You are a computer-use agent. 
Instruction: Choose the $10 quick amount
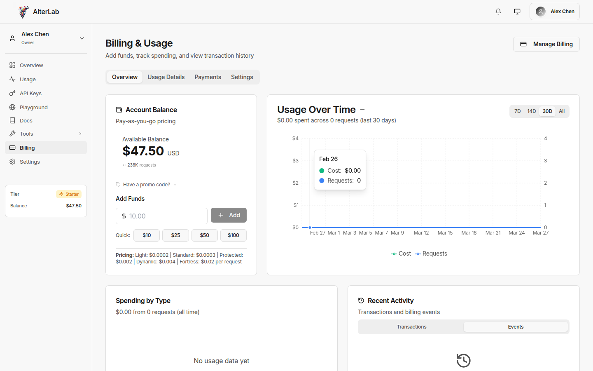147,235
